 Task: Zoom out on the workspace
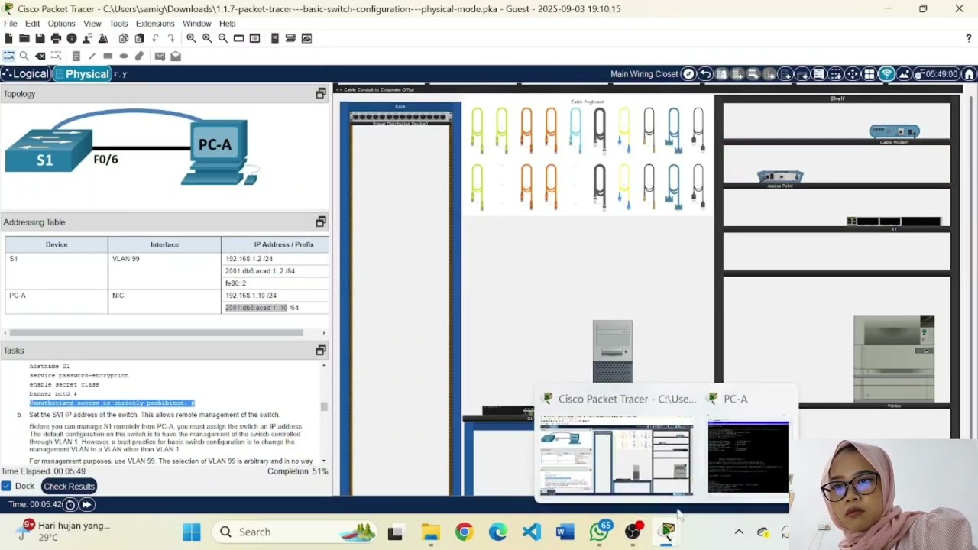coord(222,38)
